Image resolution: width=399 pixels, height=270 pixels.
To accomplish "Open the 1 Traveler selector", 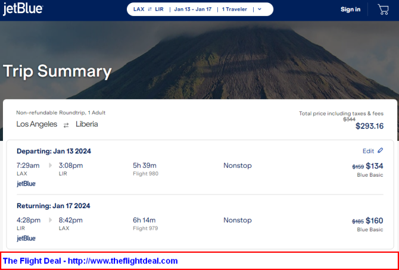I will (236, 10).
